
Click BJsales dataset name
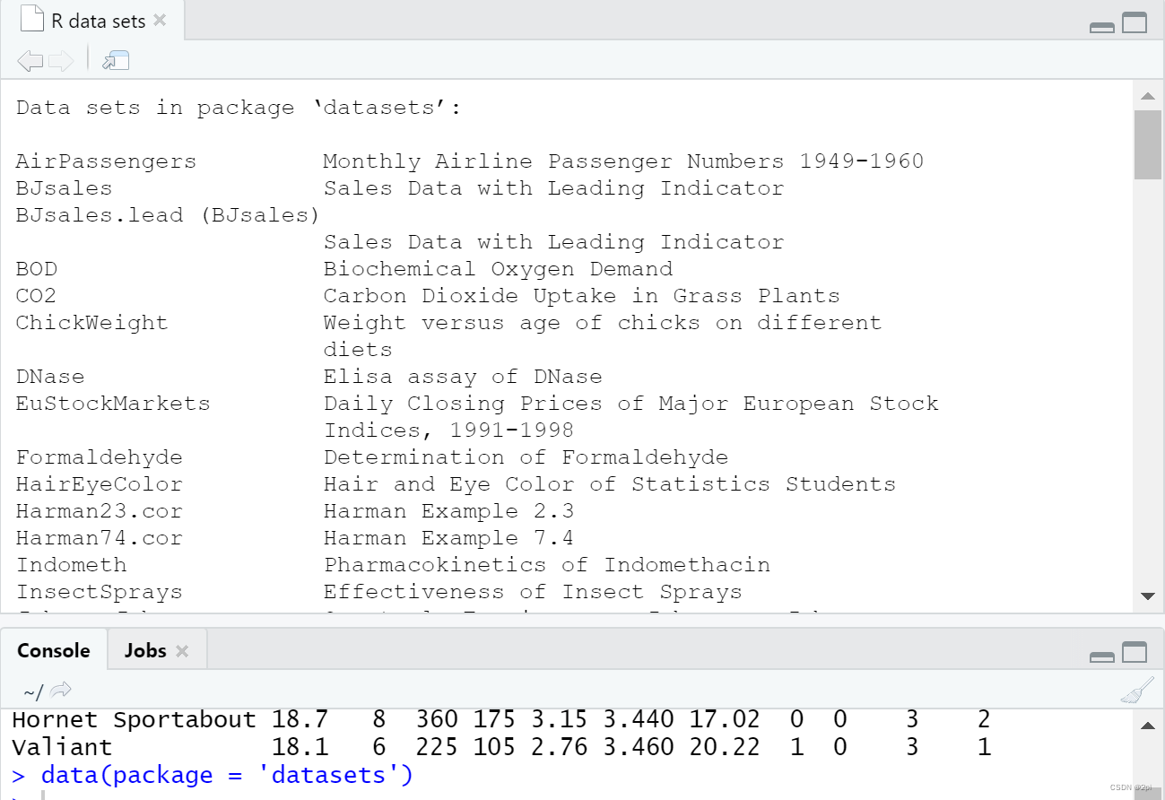tap(64, 188)
